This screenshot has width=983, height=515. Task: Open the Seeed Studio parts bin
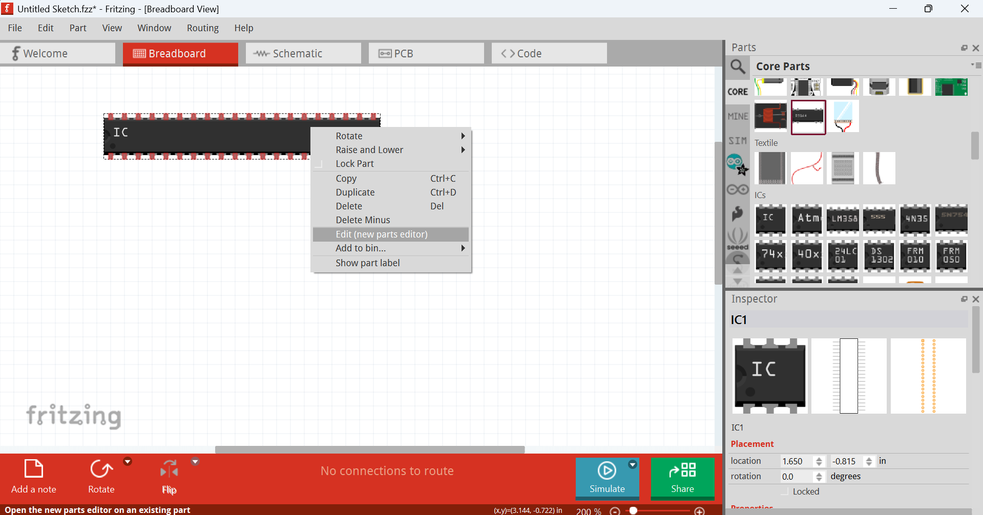point(738,239)
